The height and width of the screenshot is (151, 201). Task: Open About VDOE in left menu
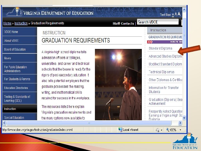[20, 41]
